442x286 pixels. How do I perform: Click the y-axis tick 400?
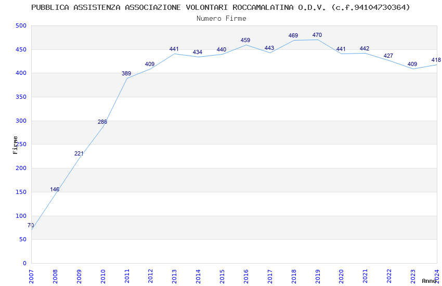pyautogui.click(x=21, y=73)
